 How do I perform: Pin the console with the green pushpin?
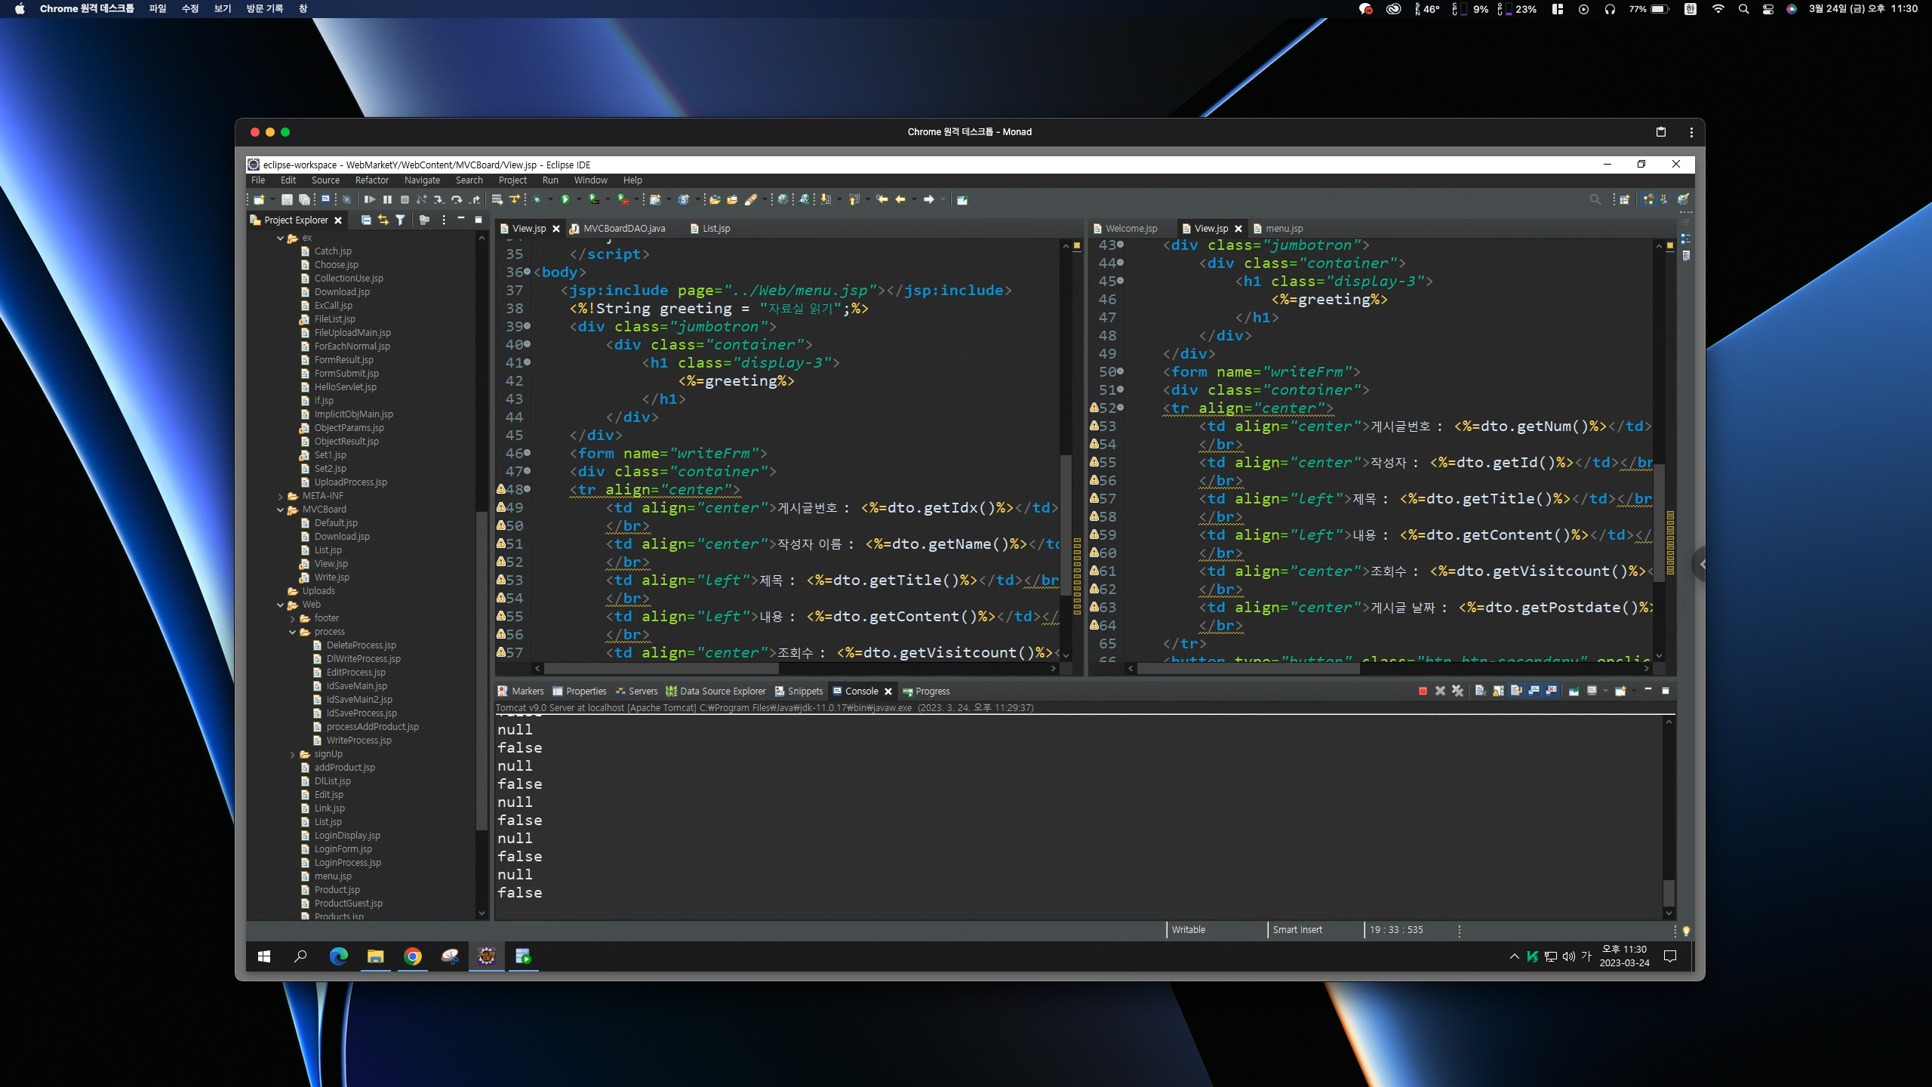tap(1574, 691)
